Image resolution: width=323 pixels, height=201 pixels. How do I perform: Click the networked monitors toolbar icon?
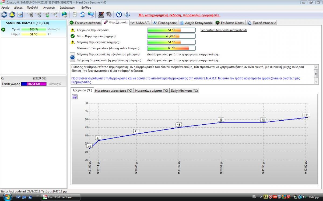click(x=91, y=14)
